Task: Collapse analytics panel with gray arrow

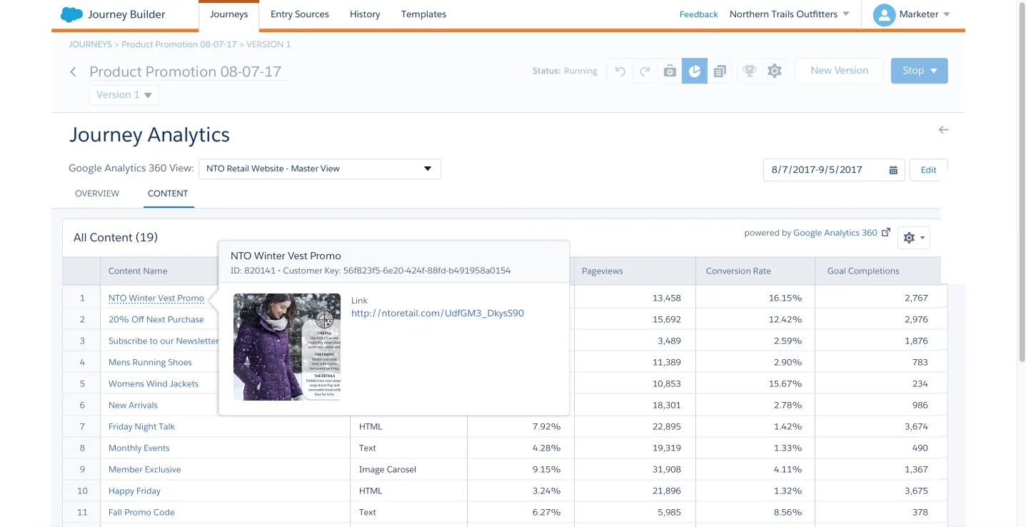Action: click(943, 130)
